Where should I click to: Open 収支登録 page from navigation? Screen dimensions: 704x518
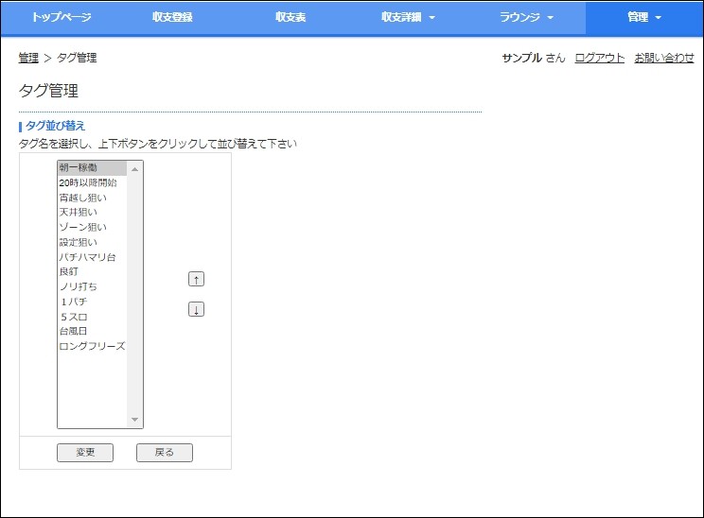[172, 18]
